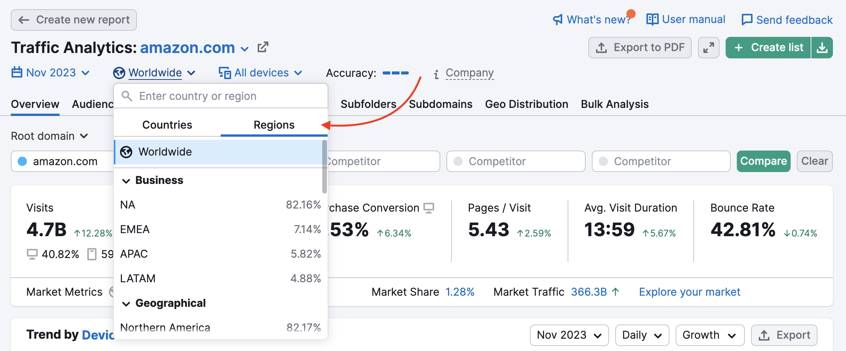The width and height of the screenshot is (846, 351).
Task: Select the NA region row
Action: pos(220,205)
